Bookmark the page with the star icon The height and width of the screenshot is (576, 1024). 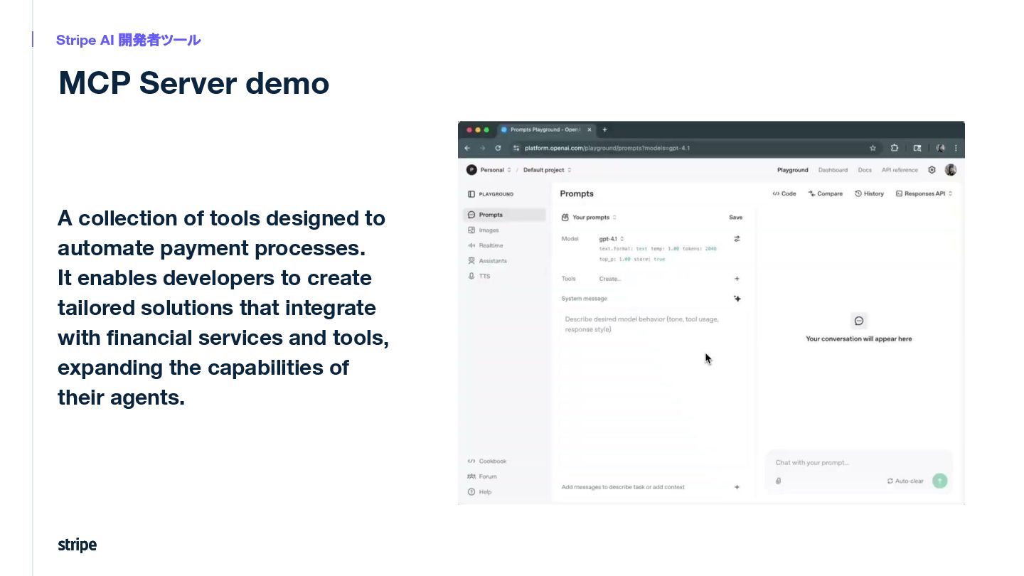[x=873, y=148]
